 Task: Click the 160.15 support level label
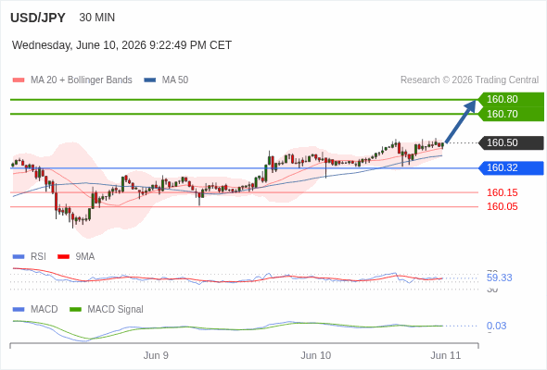502,192
